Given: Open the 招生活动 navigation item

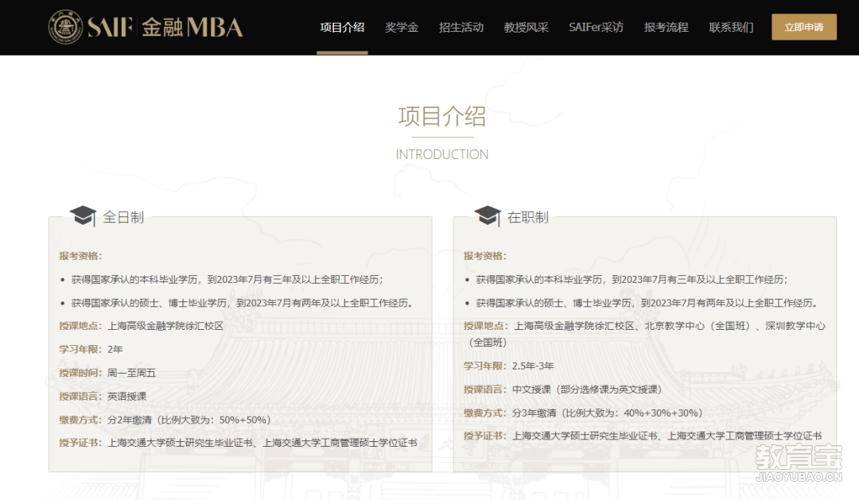Looking at the screenshot, I should click(x=461, y=27).
